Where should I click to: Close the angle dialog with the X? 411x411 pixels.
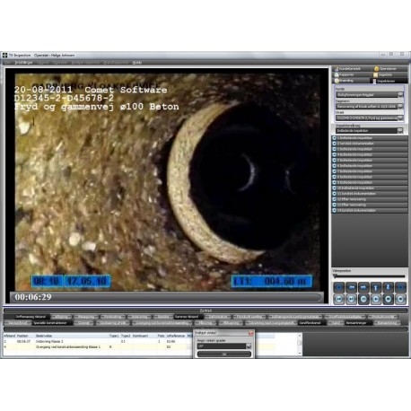point(250,333)
